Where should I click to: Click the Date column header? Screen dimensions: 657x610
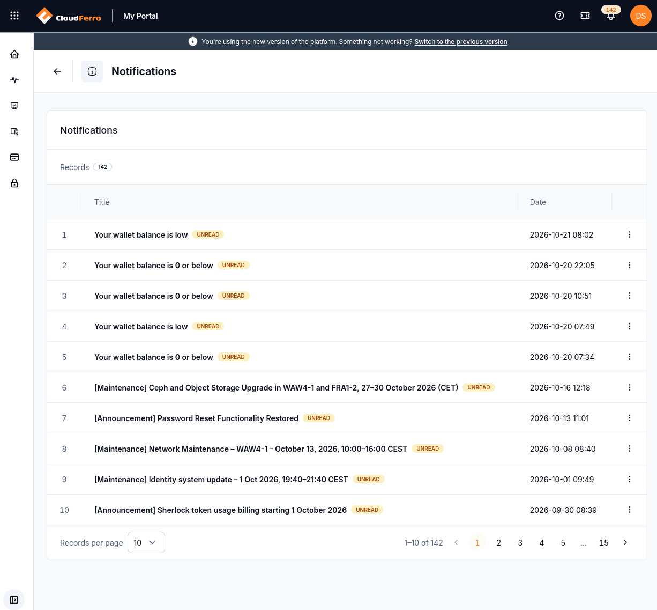(x=538, y=202)
